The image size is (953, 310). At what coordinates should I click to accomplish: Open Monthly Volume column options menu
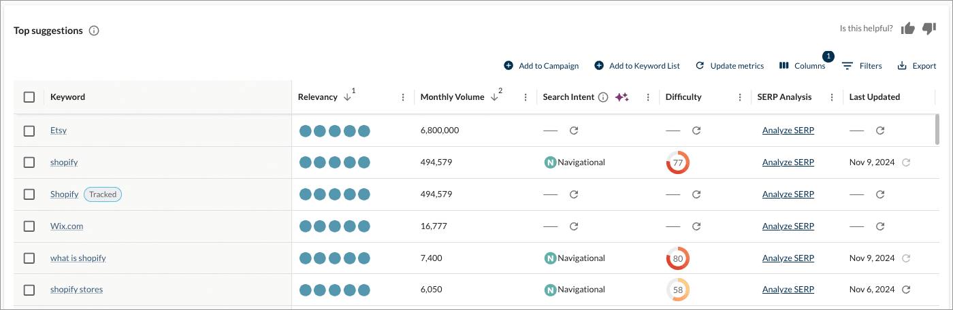tap(526, 97)
